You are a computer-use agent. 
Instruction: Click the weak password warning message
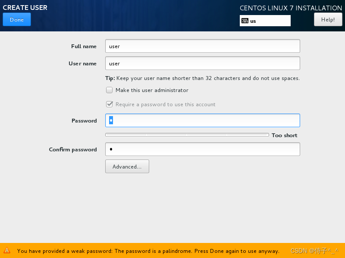(148, 251)
